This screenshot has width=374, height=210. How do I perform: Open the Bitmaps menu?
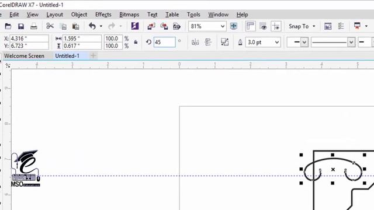click(129, 15)
